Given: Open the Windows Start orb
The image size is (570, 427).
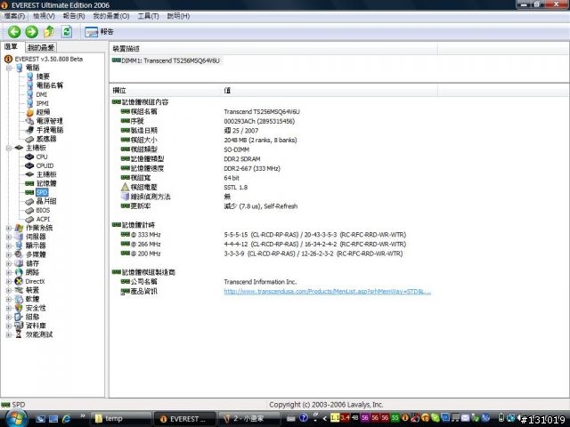Looking at the screenshot, I should coord(14,418).
